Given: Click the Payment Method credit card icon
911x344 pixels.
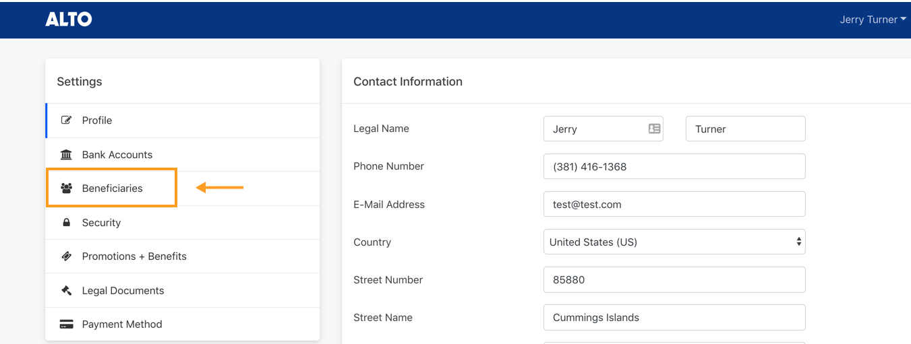Looking at the screenshot, I should point(66,324).
